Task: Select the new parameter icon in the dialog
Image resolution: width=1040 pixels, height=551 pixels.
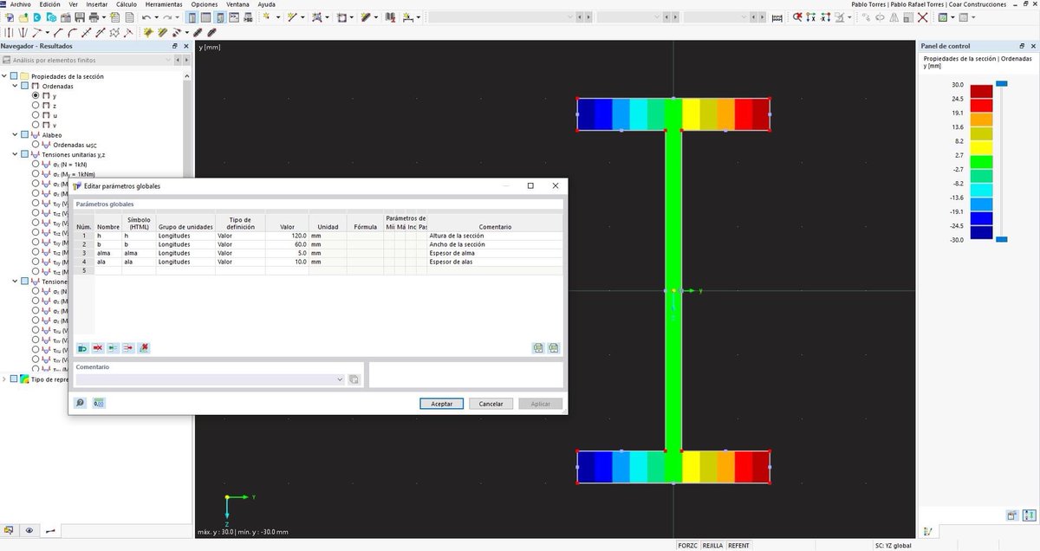Action: pyautogui.click(x=81, y=348)
